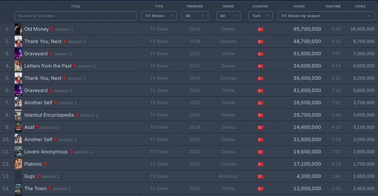Click the Netflix logo next to Platonic
Image resolution: width=378 pixels, height=196 pixels.
coord(45,164)
